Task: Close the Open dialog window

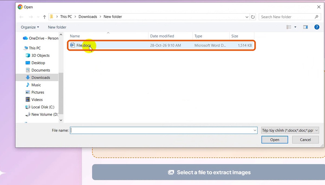Action: (x=318, y=7)
